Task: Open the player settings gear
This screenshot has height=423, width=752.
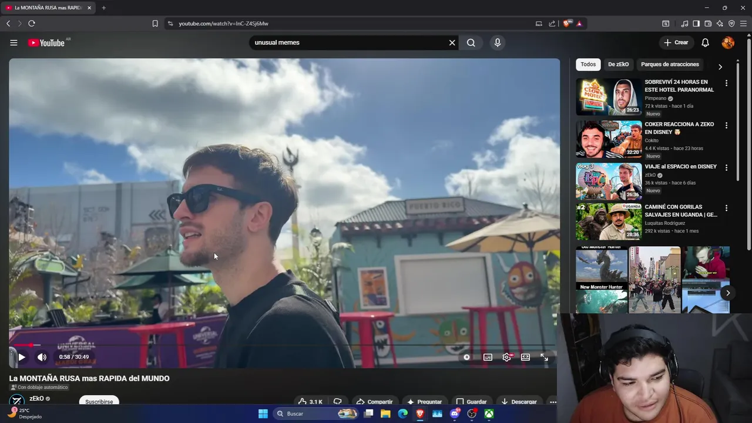Action: (x=507, y=357)
